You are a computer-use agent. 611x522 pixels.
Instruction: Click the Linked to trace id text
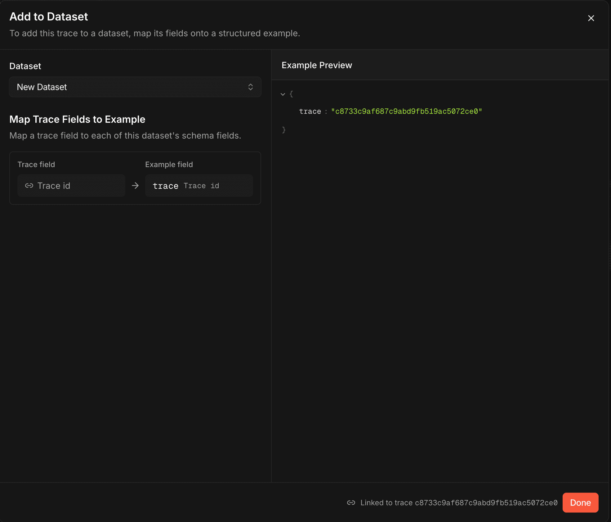(x=459, y=502)
